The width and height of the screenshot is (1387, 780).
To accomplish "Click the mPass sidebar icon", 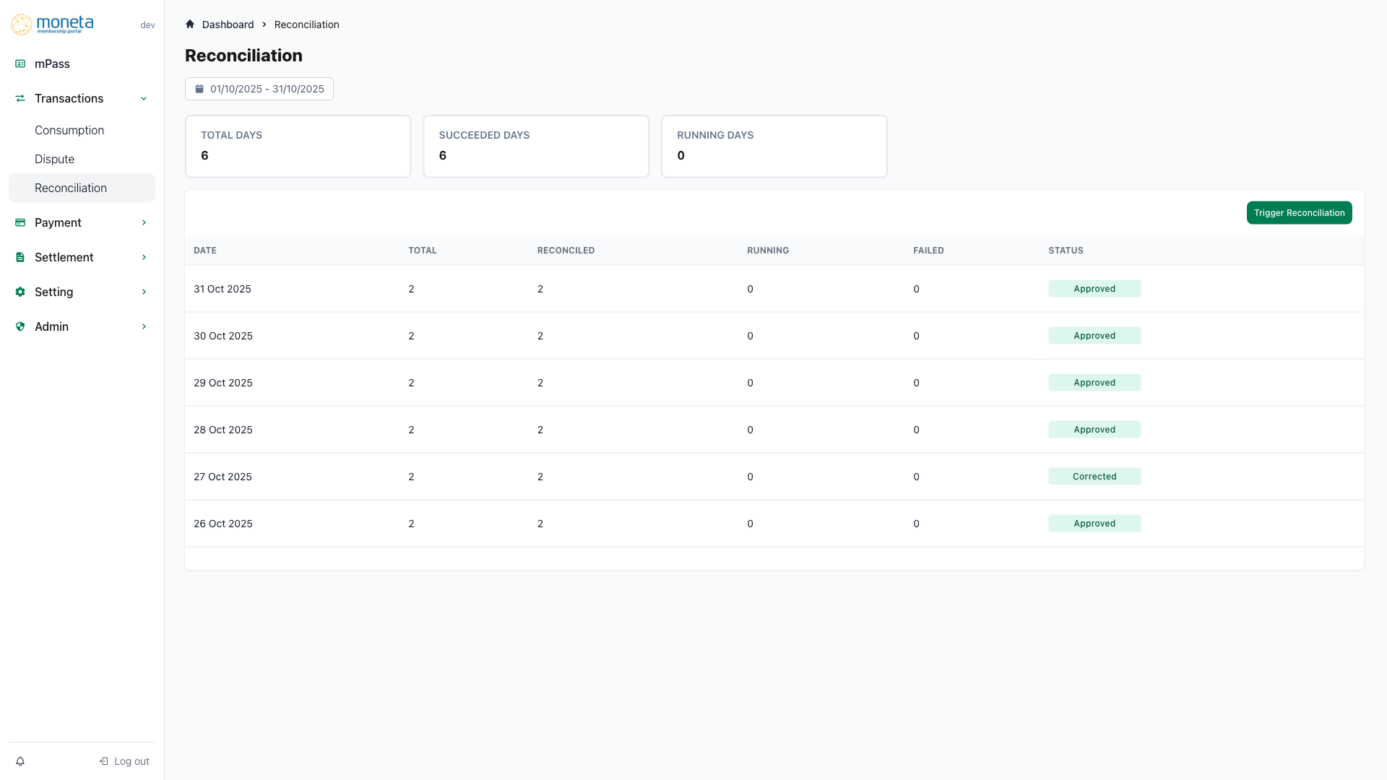I will click(x=20, y=64).
